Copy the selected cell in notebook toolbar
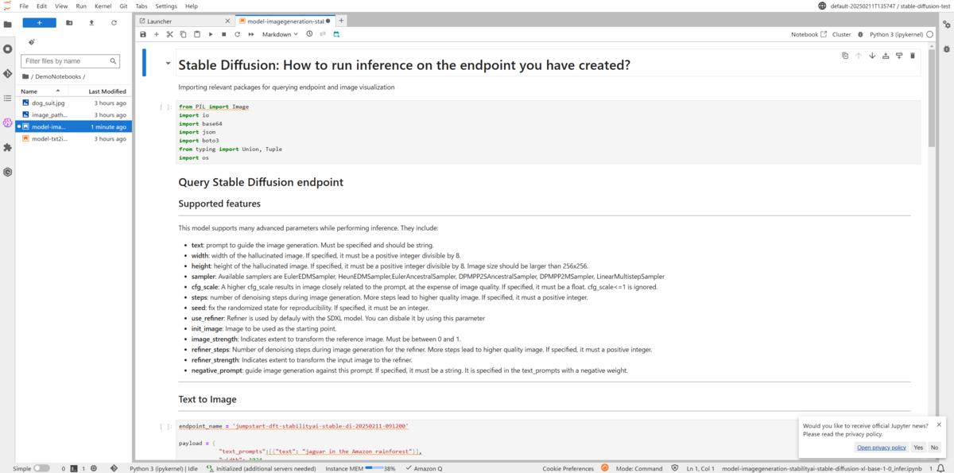The height and width of the screenshot is (473, 954). click(183, 34)
